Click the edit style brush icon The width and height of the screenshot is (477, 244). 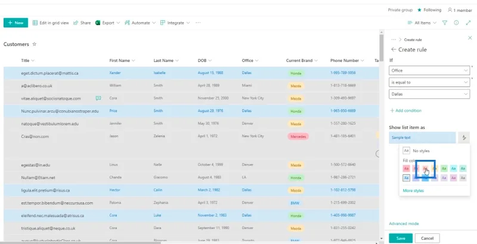[464, 138]
